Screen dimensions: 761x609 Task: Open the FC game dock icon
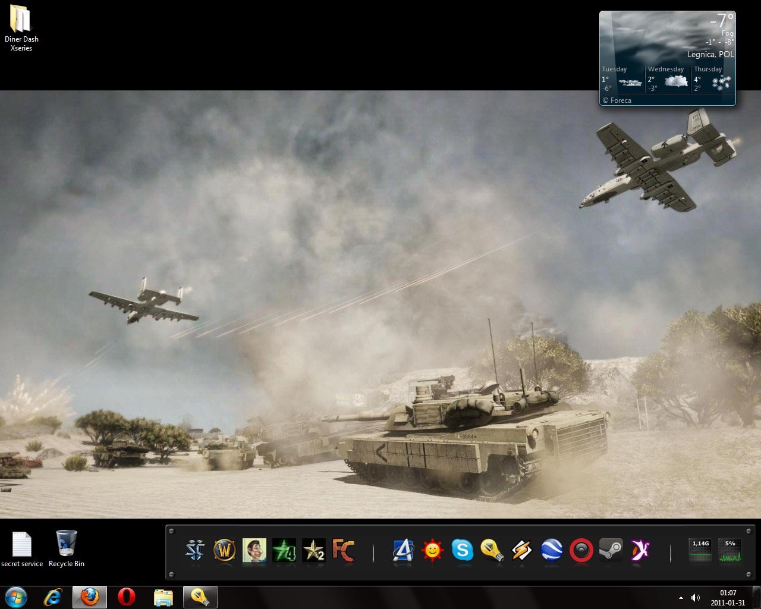click(344, 551)
